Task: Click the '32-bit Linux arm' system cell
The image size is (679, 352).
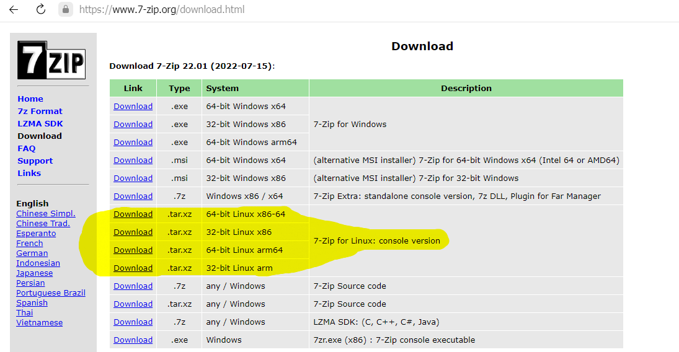Action: [x=255, y=268]
